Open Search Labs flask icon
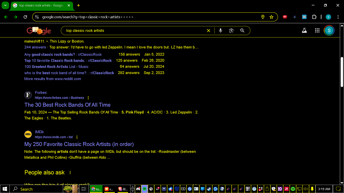The width and height of the screenshot is (344, 193). tap(304, 30)
